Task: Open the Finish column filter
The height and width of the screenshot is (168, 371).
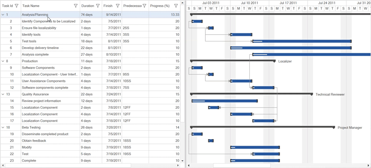Action: (x=118, y=6)
